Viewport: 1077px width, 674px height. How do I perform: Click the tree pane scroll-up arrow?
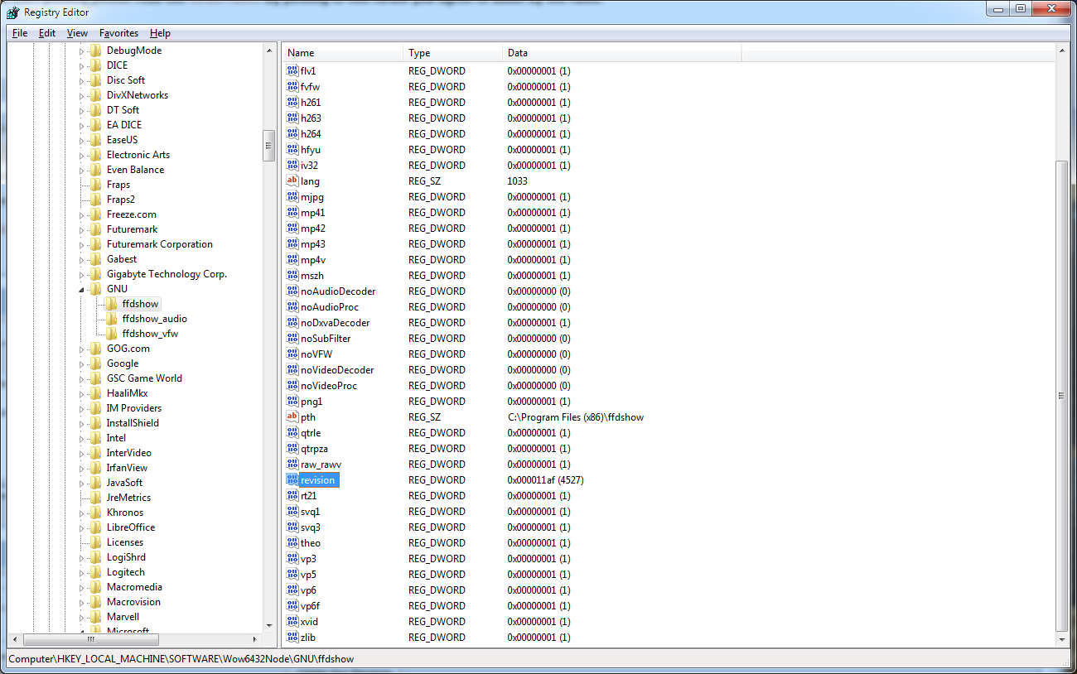(269, 51)
